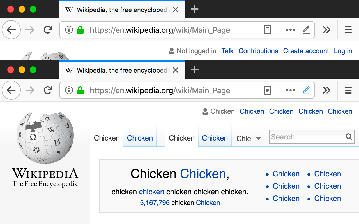Screen dimensions: 359x224
Task: Click the 5,167,796 article count link
Action: [x=155, y=203]
